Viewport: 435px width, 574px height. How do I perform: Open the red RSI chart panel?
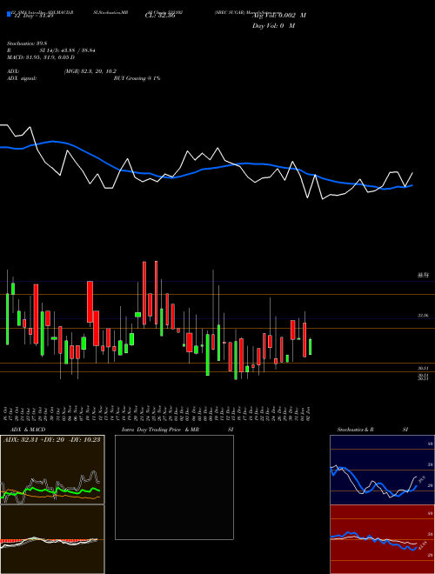pyautogui.click(x=382, y=539)
